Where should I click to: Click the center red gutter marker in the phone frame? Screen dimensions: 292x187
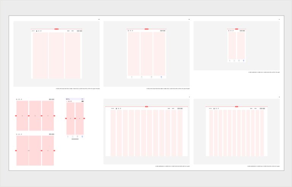tap(75, 118)
